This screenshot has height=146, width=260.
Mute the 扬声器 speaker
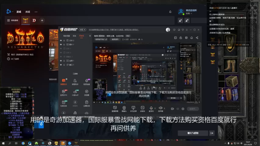pos(160,109)
